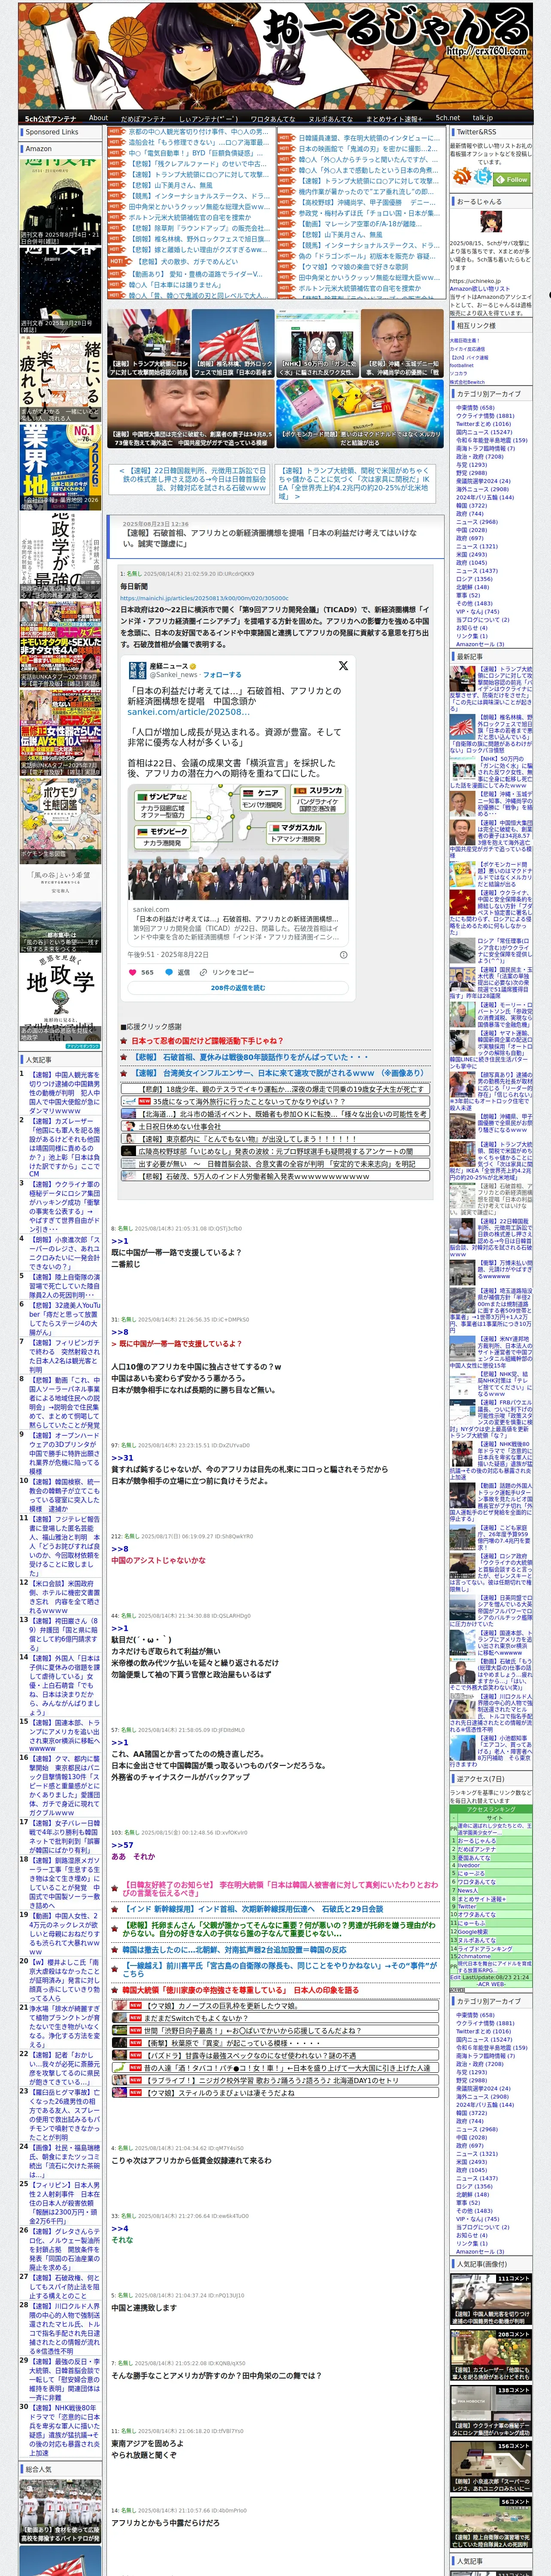The image size is (551, 2576).
Task: Open まとめサイト速報+ nav item
Action: coord(394,118)
